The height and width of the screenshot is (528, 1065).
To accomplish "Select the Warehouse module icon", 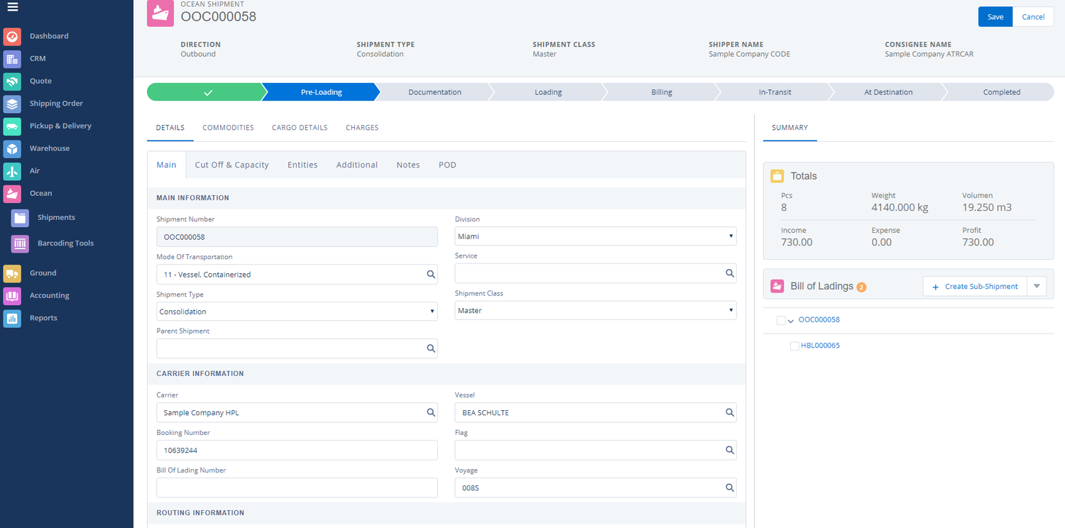I will 12,148.
